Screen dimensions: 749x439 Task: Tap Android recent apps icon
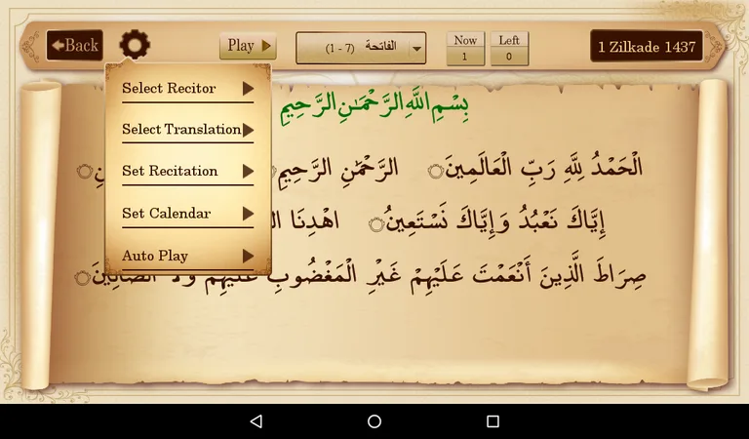pyautogui.click(x=493, y=421)
